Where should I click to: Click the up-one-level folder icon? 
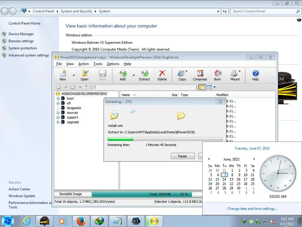click(x=86, y=87)
